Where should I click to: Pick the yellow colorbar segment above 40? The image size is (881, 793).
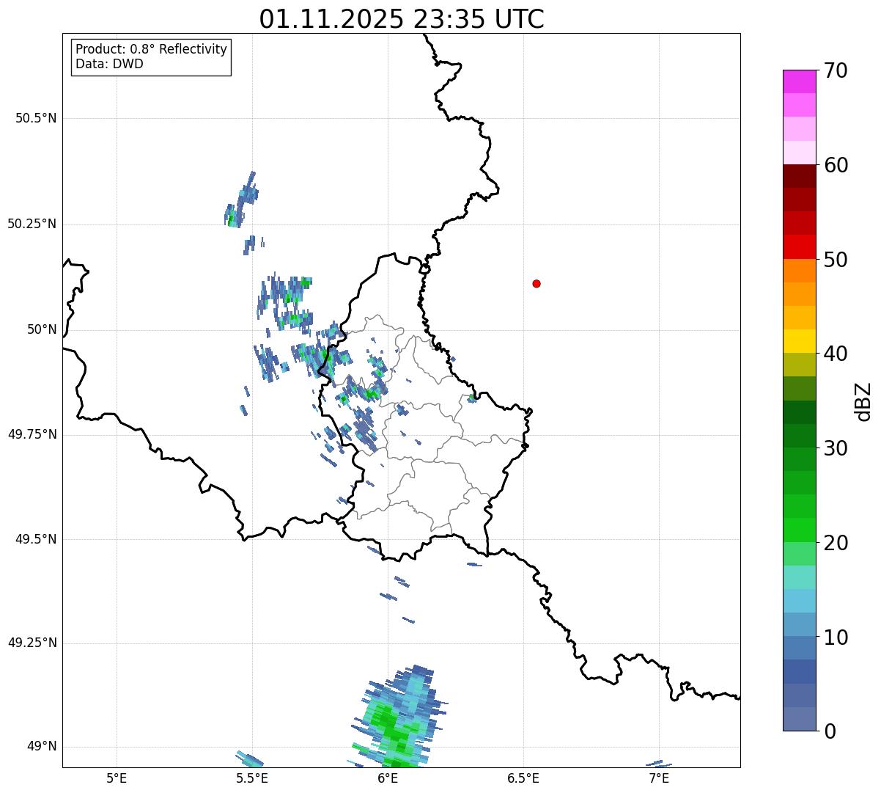(799, 341)
